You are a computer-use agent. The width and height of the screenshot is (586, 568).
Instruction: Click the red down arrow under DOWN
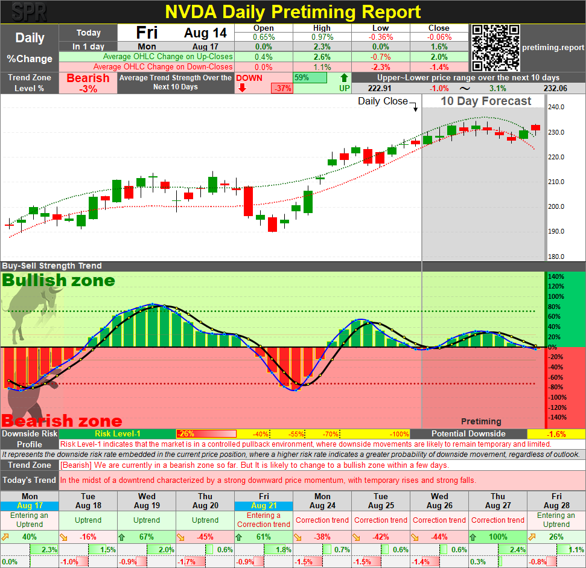coord(242,88)
